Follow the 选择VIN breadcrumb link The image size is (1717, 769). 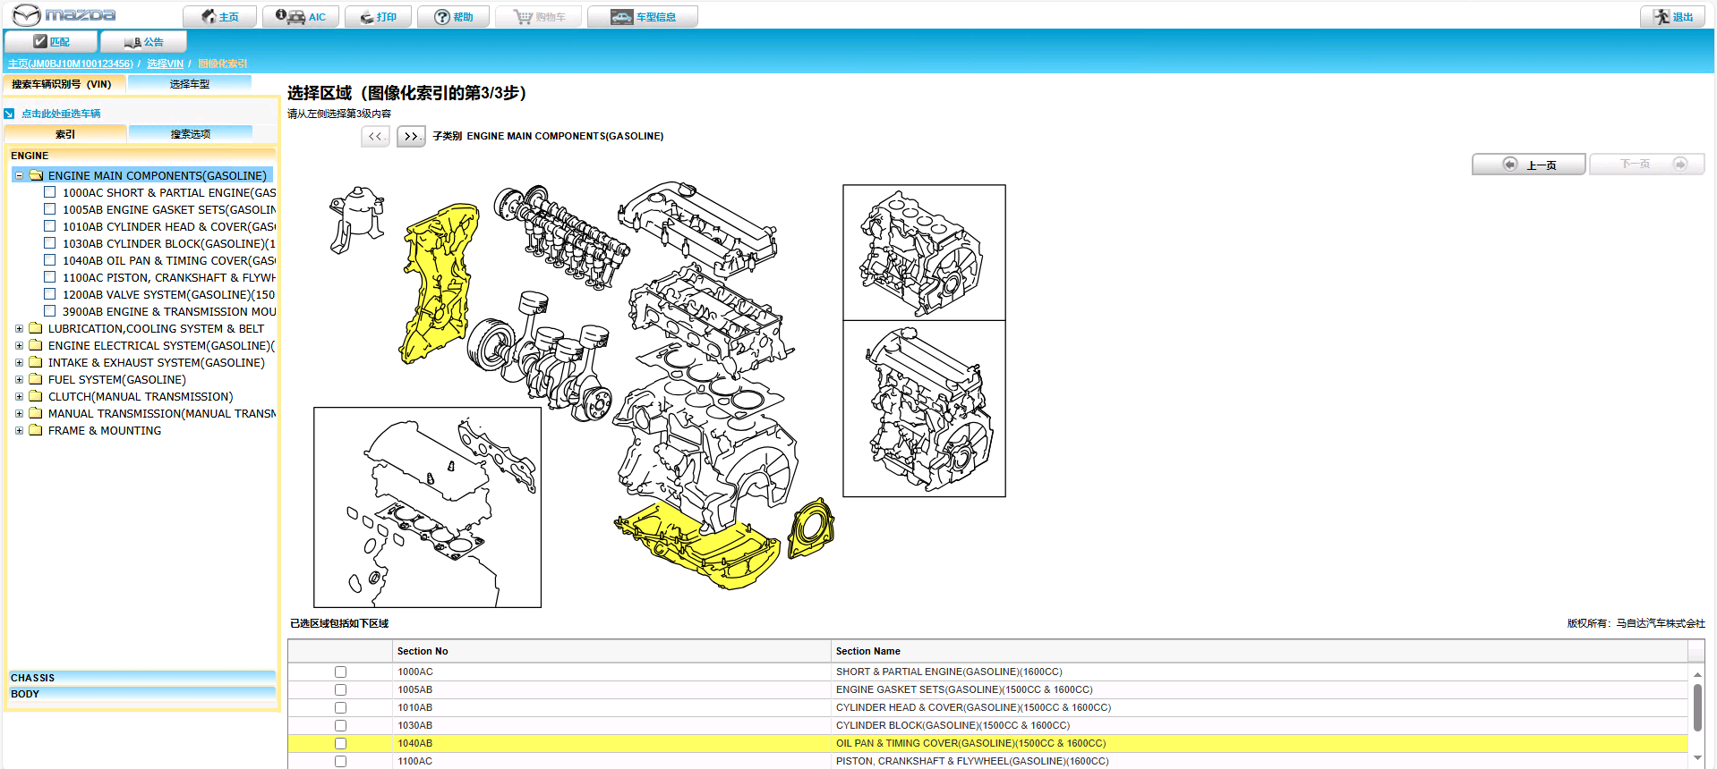165,63
